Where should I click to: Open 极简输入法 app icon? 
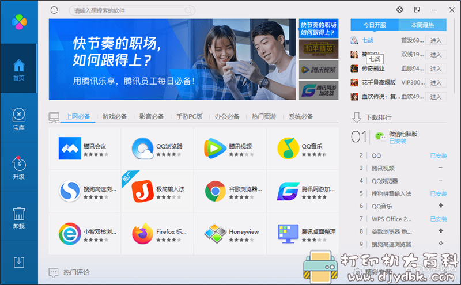[x=142, y=191]
